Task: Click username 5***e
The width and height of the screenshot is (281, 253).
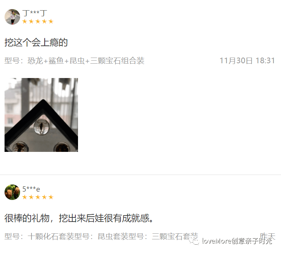Action: click(x=31, y=189)
